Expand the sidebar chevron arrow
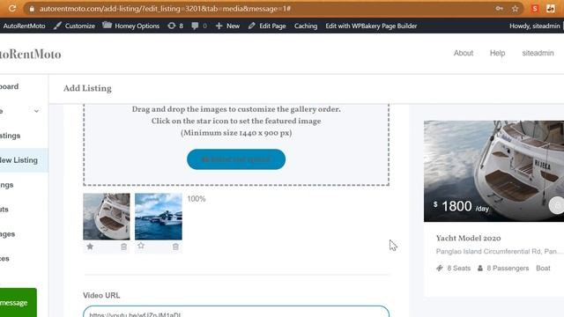The width and height of the screenshot is (564, 317). click(36, 112)
